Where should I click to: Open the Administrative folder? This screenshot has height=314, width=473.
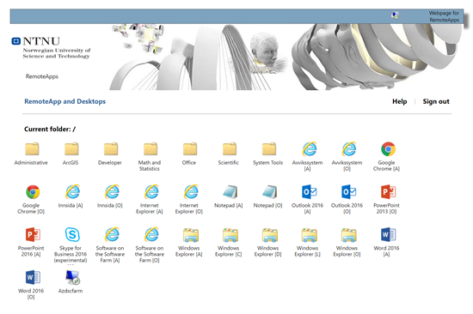point(31,154)
